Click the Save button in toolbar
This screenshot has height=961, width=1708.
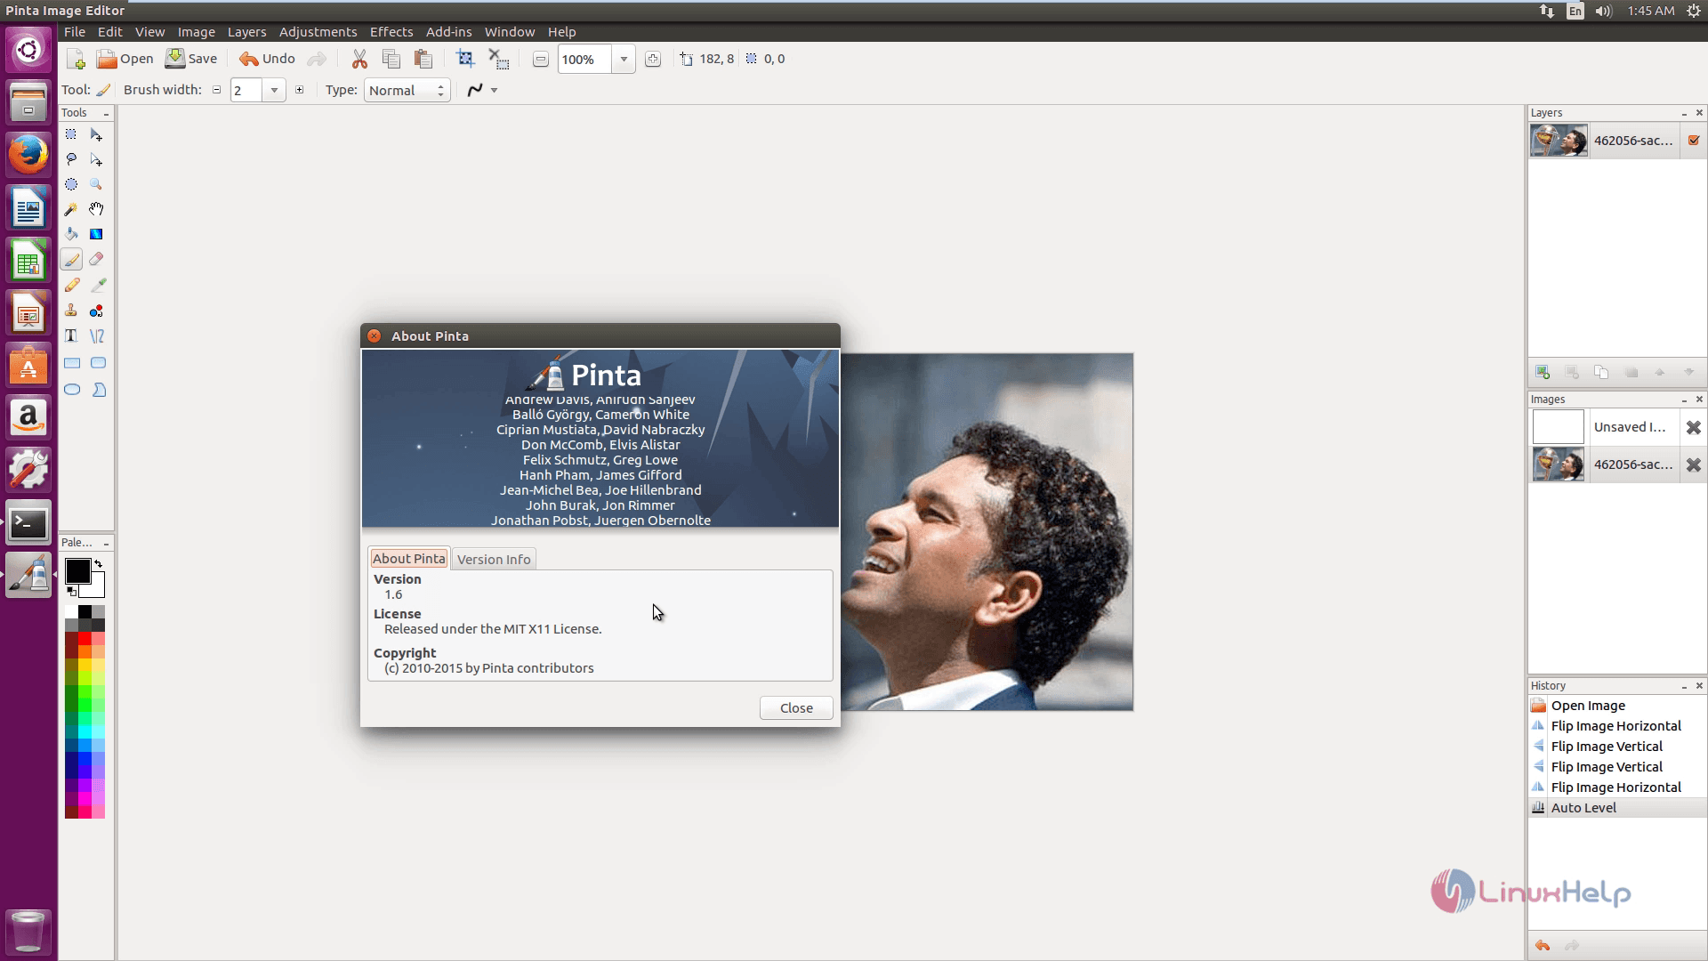pos(191,59)
